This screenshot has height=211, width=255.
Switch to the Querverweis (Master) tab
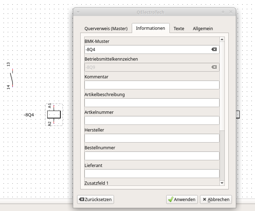[106, 28]
